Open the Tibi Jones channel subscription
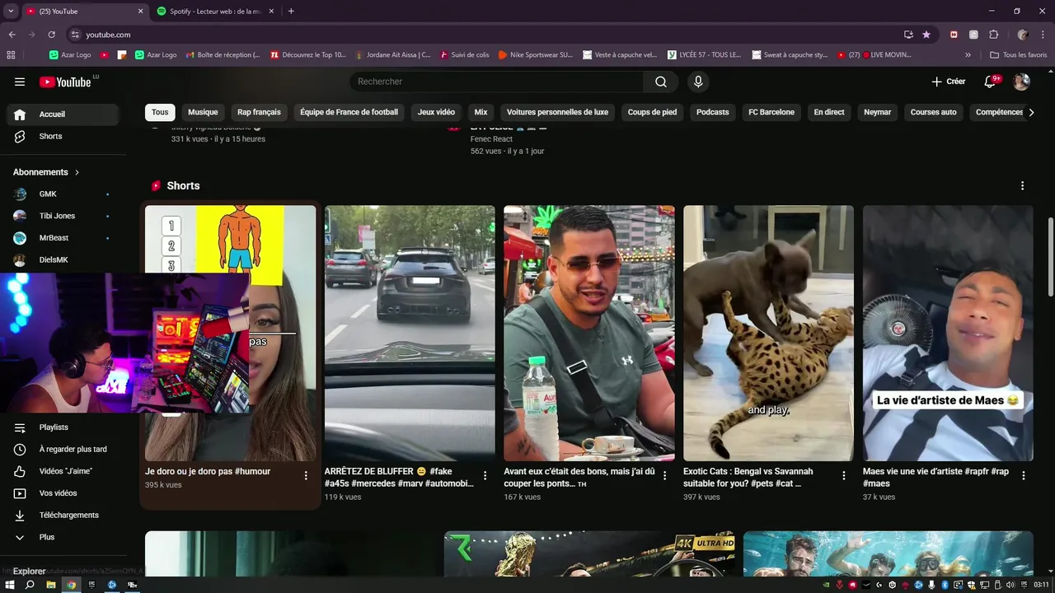 click(x=63, y=216)
